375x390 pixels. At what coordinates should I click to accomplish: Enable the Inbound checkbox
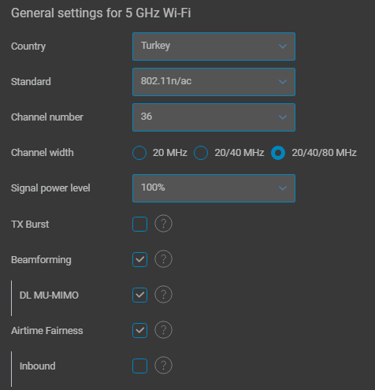pos(139,366)
